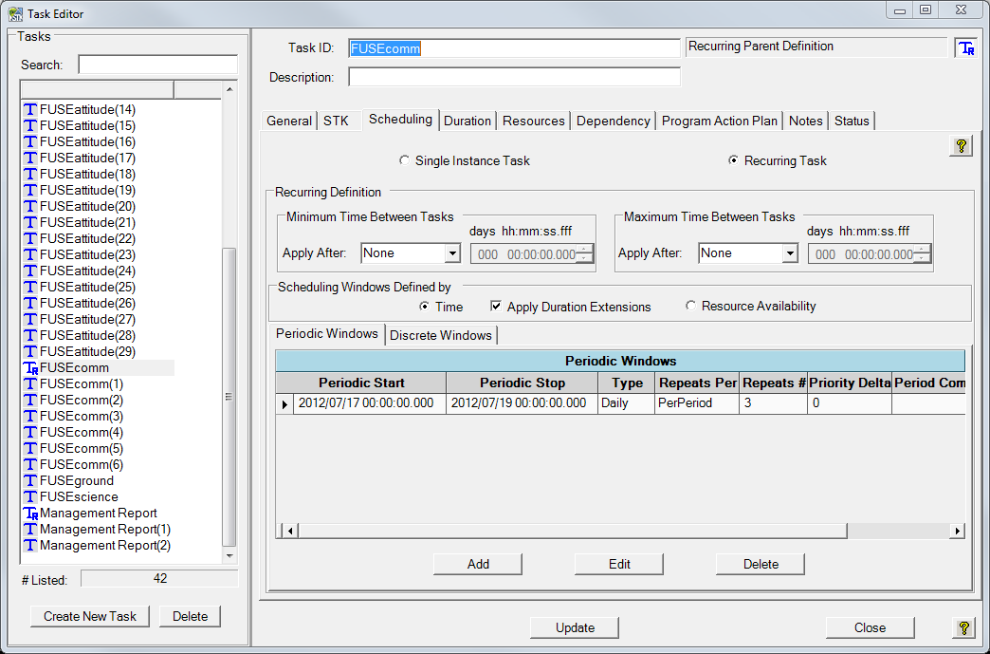Click the help icon in the Scheduling tab

coord(962,146)
